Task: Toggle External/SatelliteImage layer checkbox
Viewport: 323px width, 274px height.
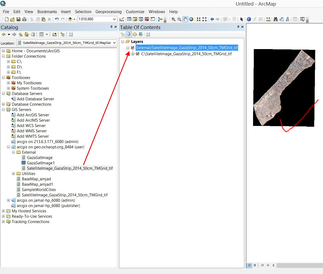Action: pyautogui.click(x=132, y=48)
